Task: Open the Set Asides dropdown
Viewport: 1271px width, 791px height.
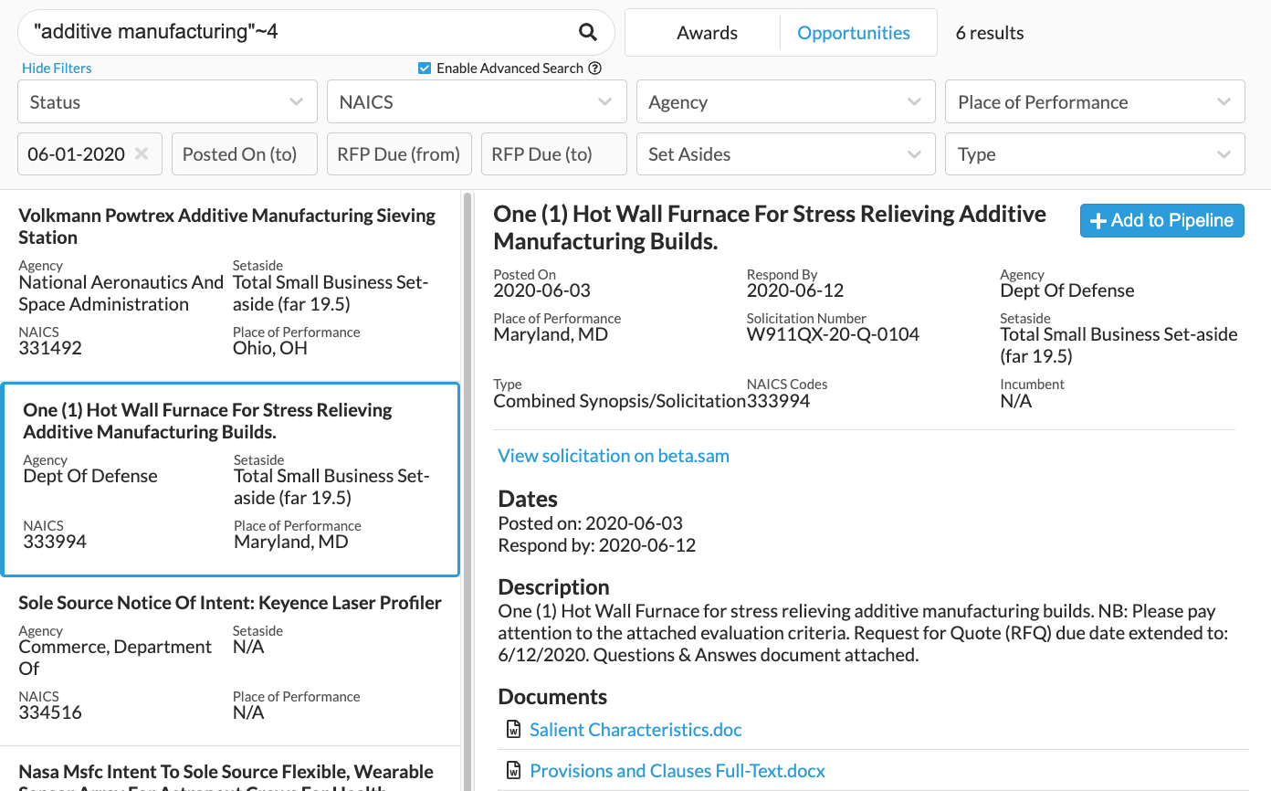Action: [x=786, y=153]
